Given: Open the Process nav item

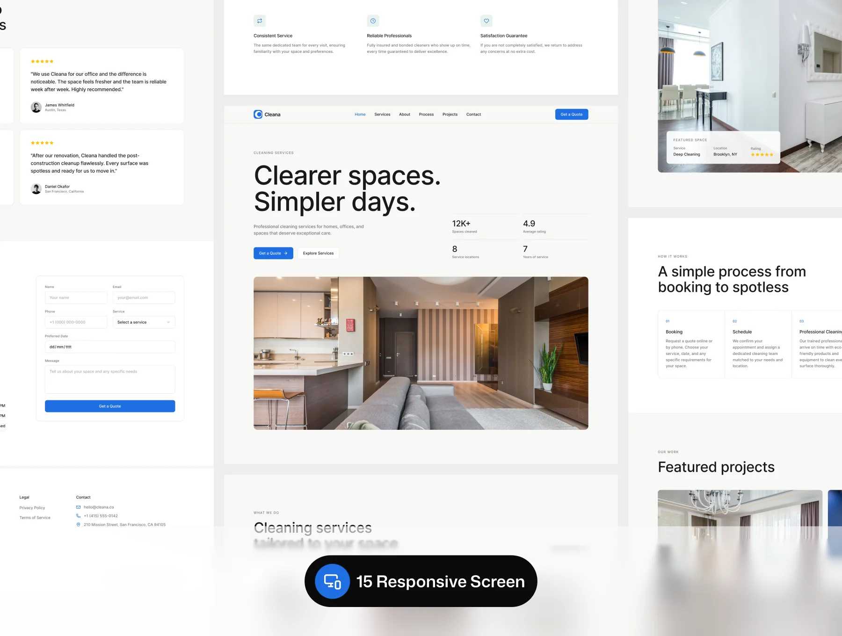Looking at the screenshot, I should tap(426, 115).
